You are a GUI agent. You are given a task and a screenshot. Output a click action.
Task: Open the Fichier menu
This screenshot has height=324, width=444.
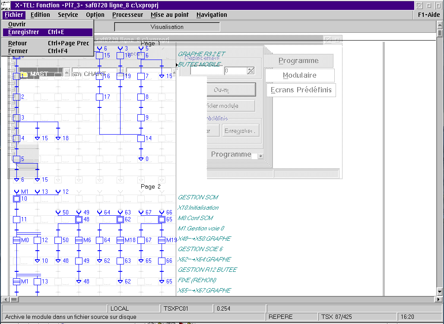(13, 15)
